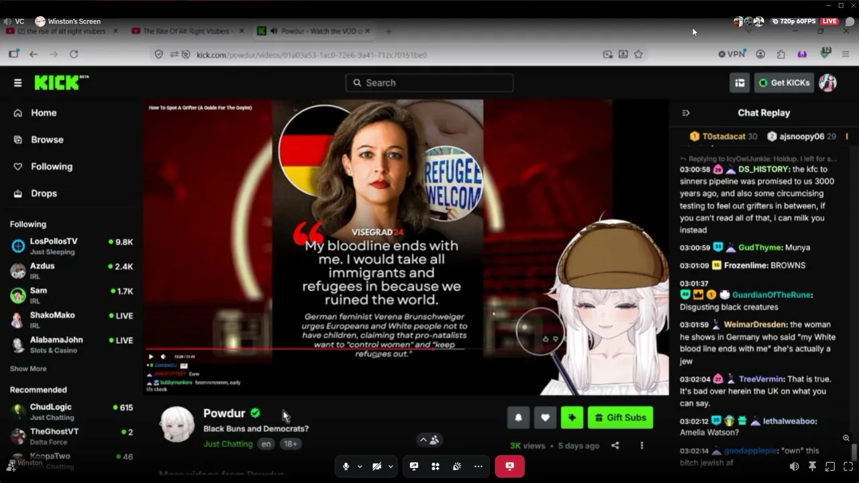This screenshot has height=483, width=859.
Task: Close the Powdur Kick browser tab
Action: pyautogui.click(x=368, y=31)
